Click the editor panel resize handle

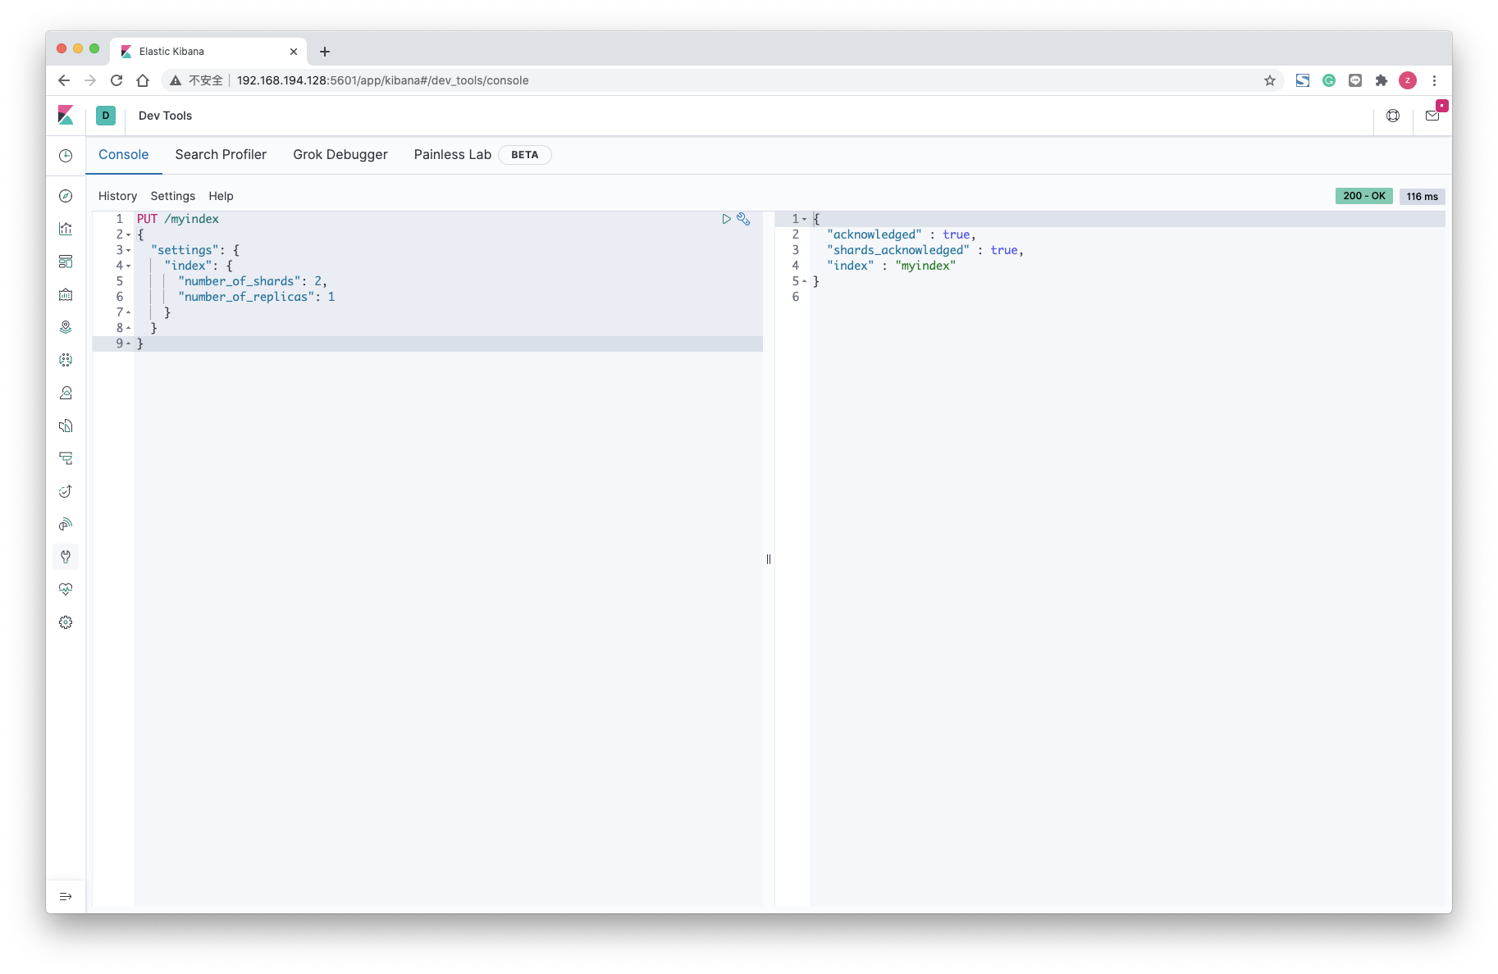769,559
